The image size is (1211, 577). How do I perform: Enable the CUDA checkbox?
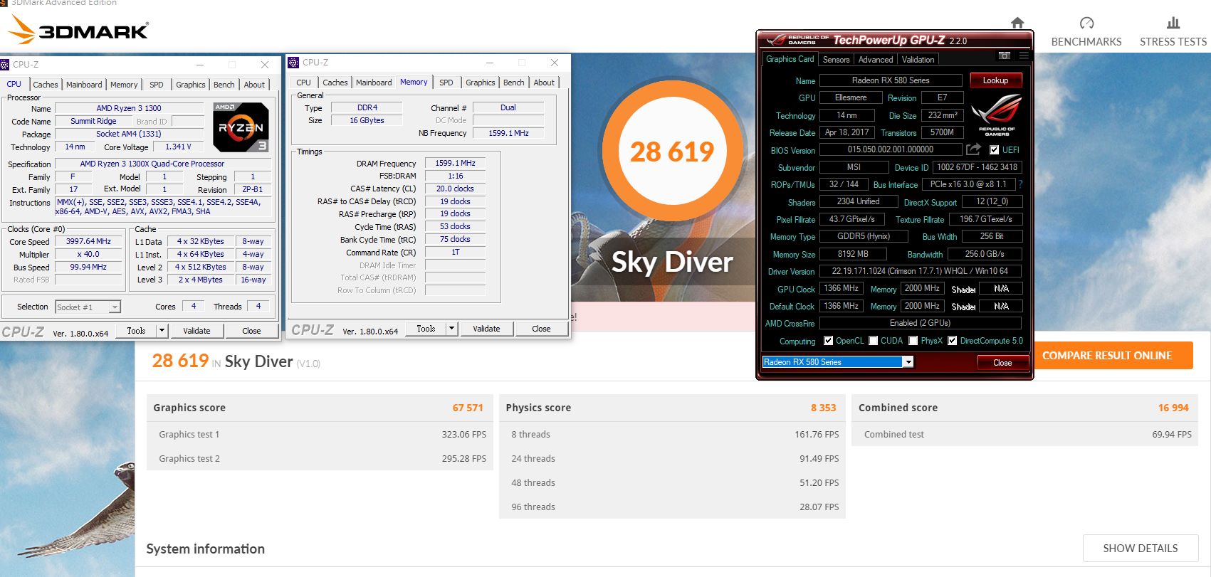click(874, 341)
